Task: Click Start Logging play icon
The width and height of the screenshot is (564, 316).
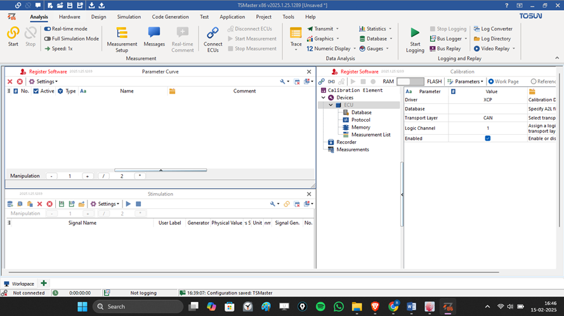Action: click(415, 33)
